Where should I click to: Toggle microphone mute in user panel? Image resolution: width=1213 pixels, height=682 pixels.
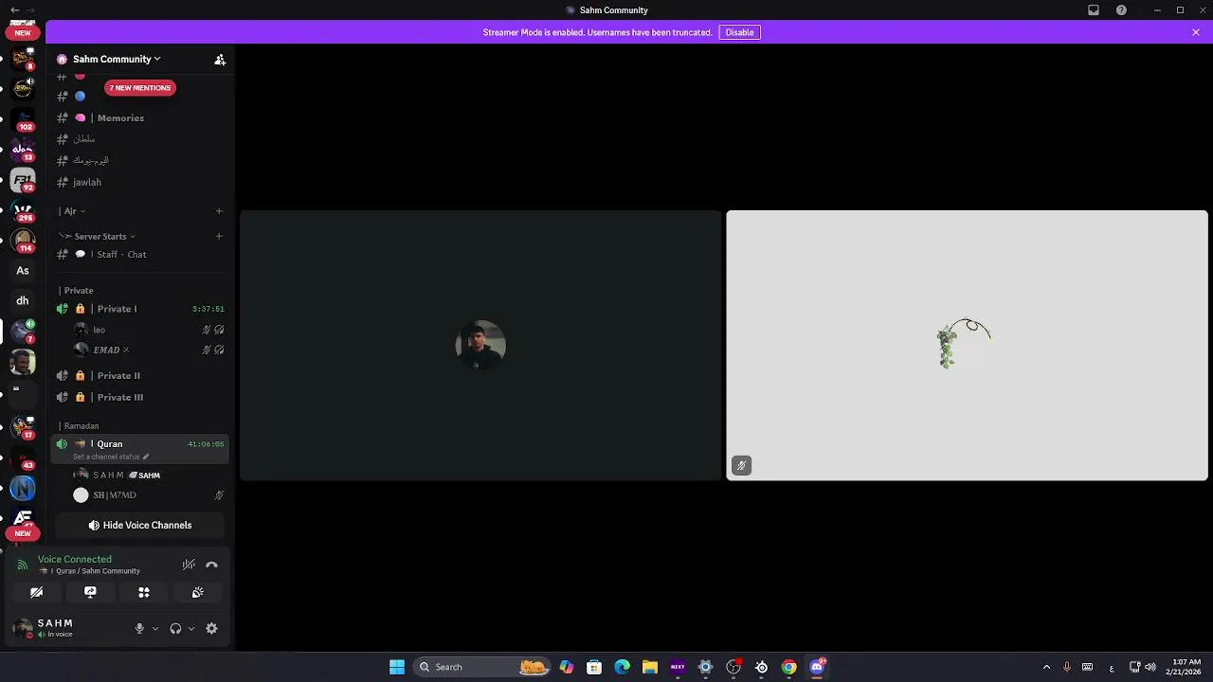[x=139, y=628]
